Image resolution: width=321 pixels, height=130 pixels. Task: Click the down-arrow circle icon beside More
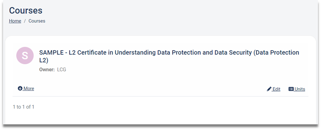click(x=20, y=88)
